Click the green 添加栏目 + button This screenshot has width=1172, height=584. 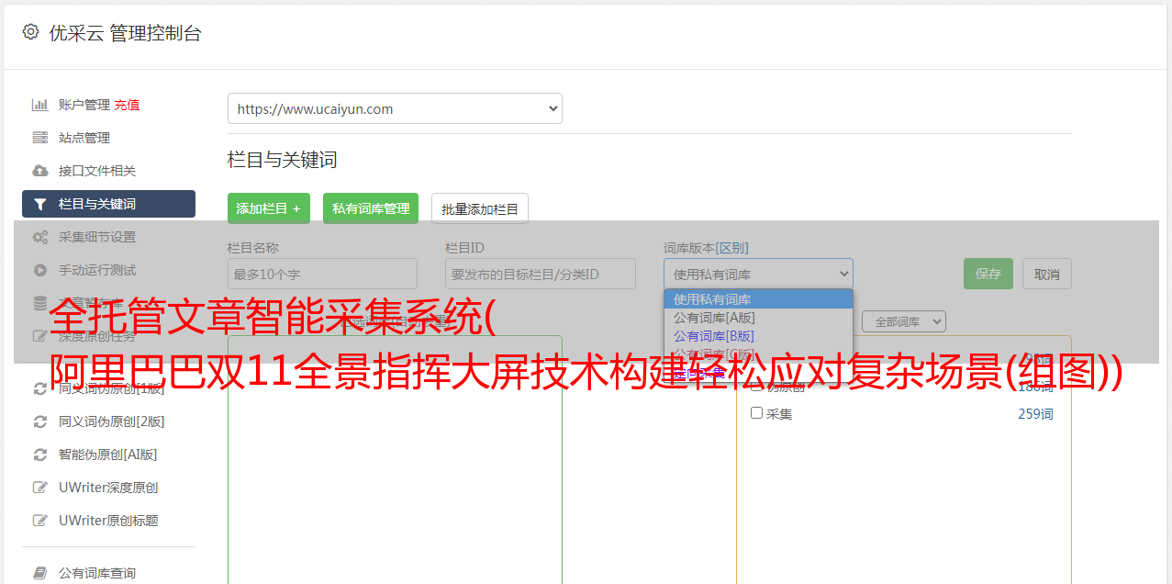click(269, 208)
